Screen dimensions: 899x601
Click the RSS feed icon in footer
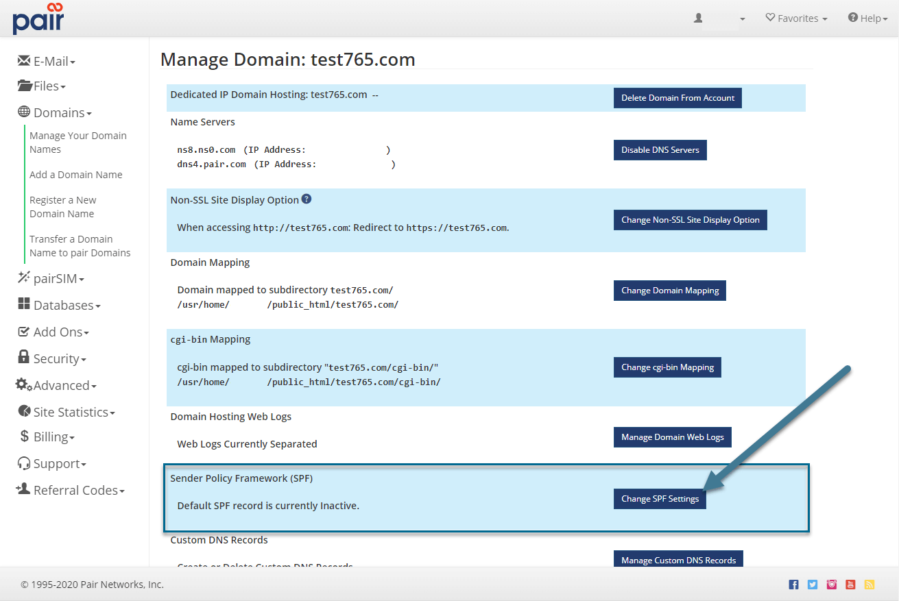[x=870, y=584]
